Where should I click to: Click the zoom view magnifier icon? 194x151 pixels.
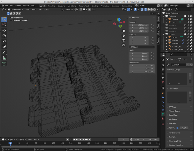124,31
